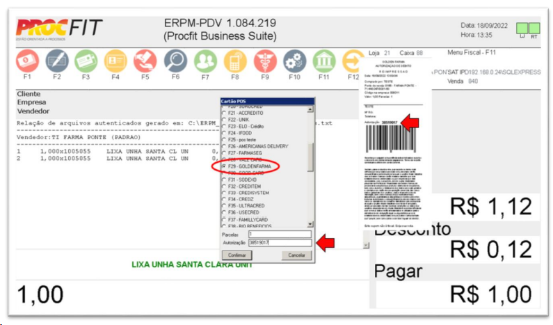Click the Loja 21 label
Image resolution: width=553 pixels, height=325 pixels.
[379, 53]
